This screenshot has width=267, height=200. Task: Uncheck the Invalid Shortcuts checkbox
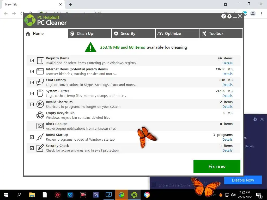tap(32, 104)
